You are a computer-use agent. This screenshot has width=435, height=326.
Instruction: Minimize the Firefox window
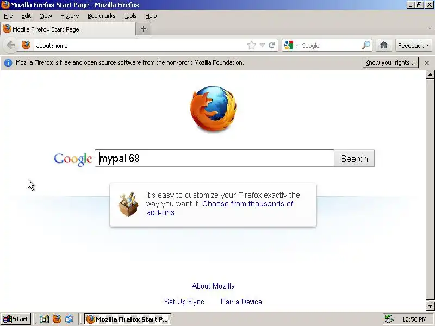[x=411, y=5]
